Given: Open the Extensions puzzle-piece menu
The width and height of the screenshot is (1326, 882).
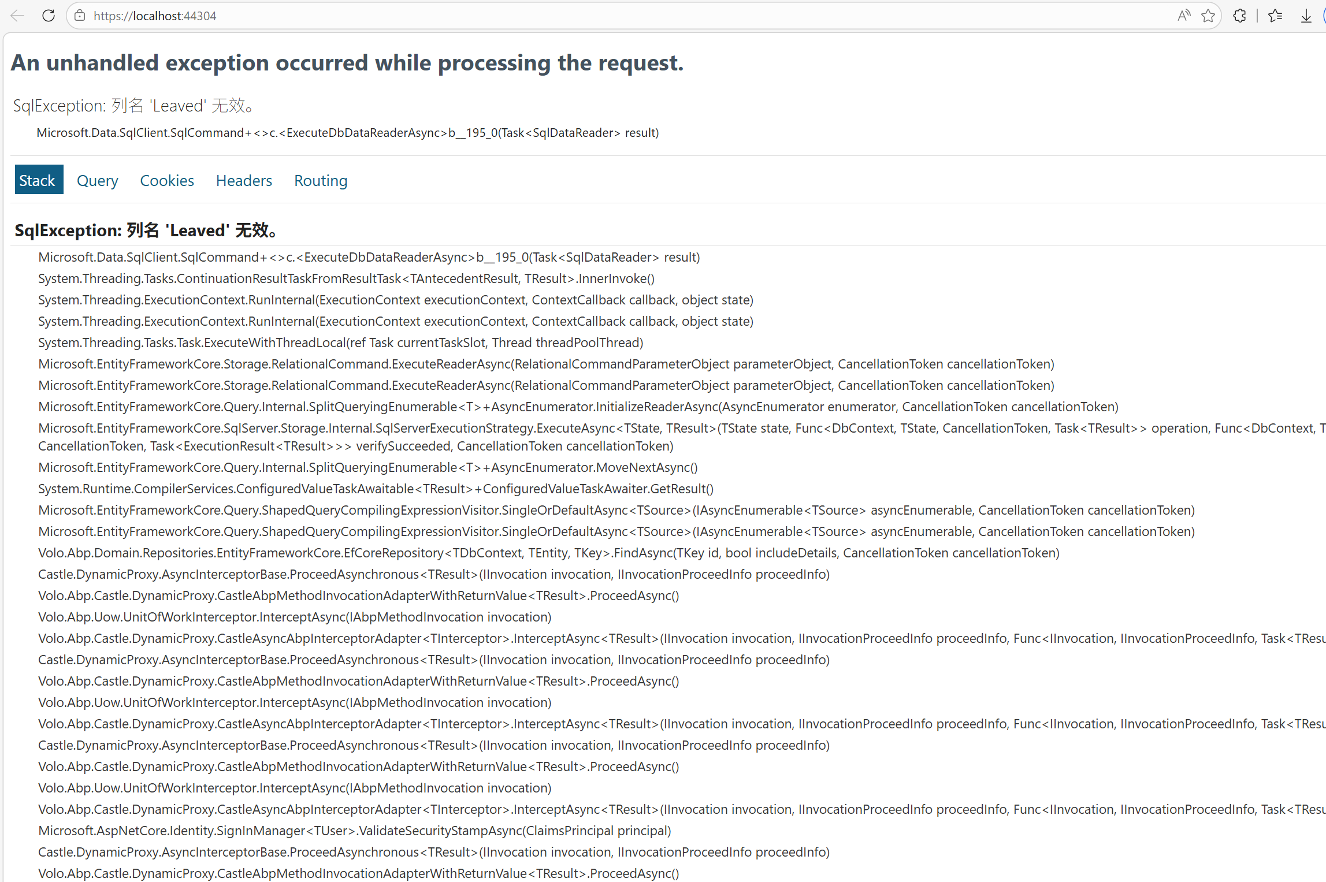Looking at the screenshot, I should coord(1239,16).
